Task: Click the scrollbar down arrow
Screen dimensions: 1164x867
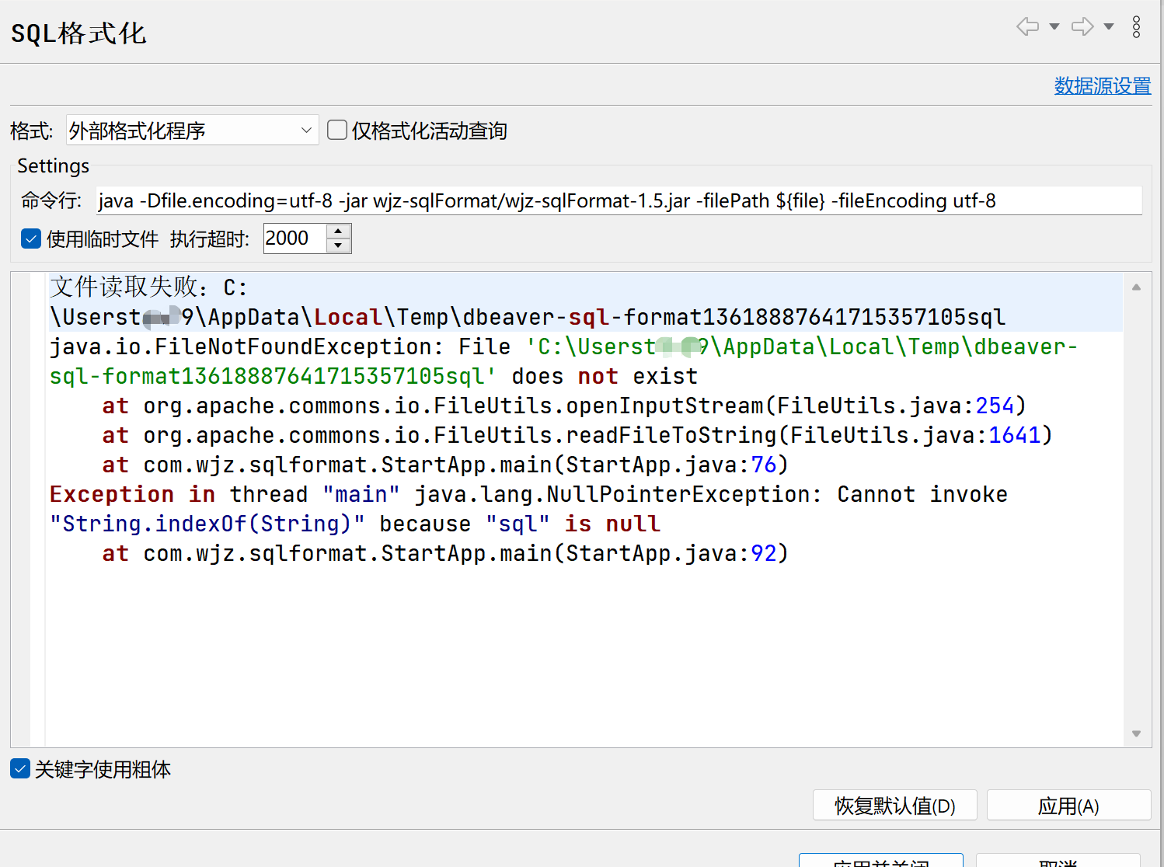Action: click(1134, 733)
